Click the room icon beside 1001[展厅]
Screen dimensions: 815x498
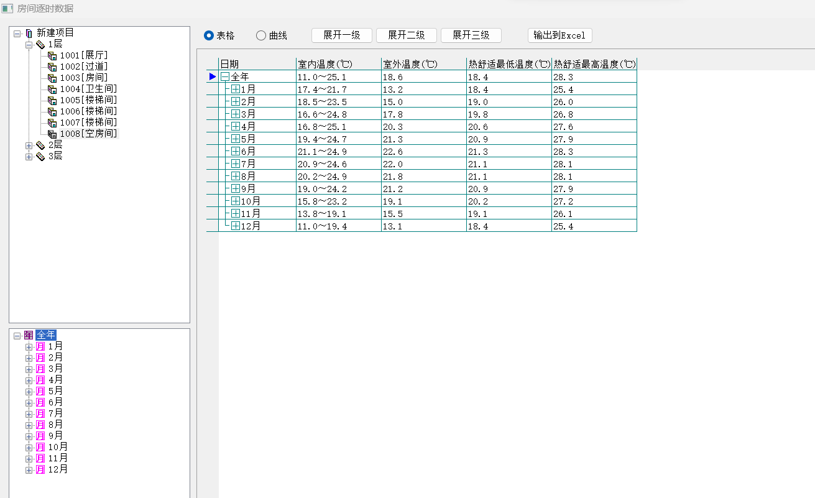[52, 55]
